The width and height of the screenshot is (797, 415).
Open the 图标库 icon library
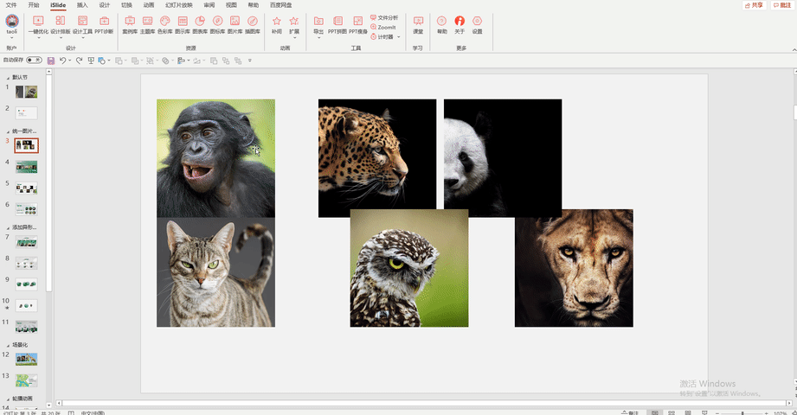[217, 24]
